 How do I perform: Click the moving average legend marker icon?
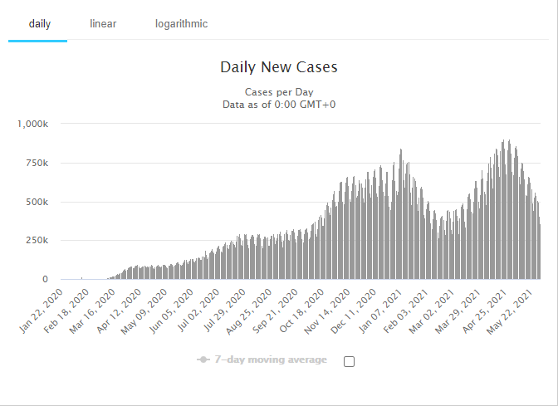203,360
